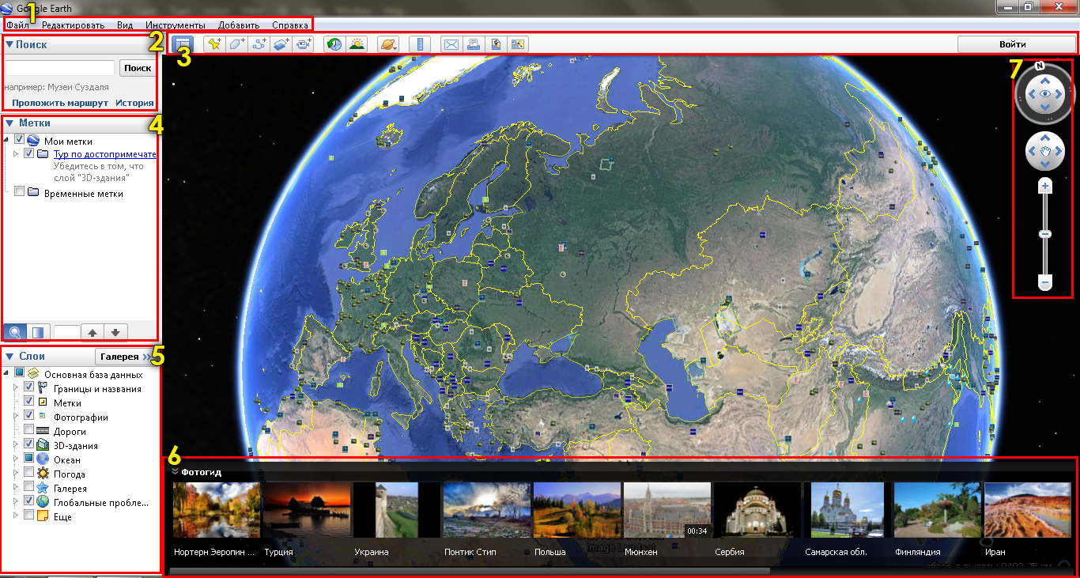Viewport: 1080px width, 578px height.
Task: Open the Сербия photo thumbnail
Action: 757,510
